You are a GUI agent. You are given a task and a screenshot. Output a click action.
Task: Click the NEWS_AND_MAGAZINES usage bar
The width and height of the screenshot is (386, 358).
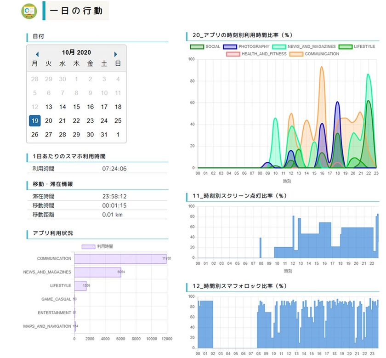(98, 273)
